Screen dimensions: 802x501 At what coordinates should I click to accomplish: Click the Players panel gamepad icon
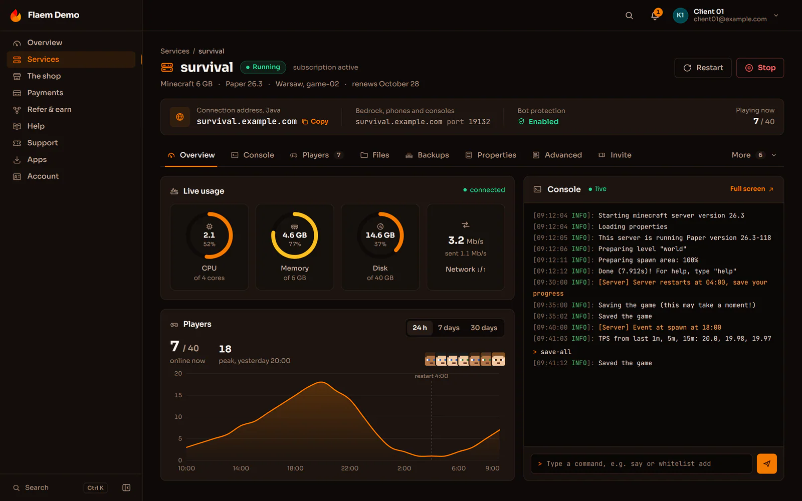pyautogui.click(x=174, y=325)
